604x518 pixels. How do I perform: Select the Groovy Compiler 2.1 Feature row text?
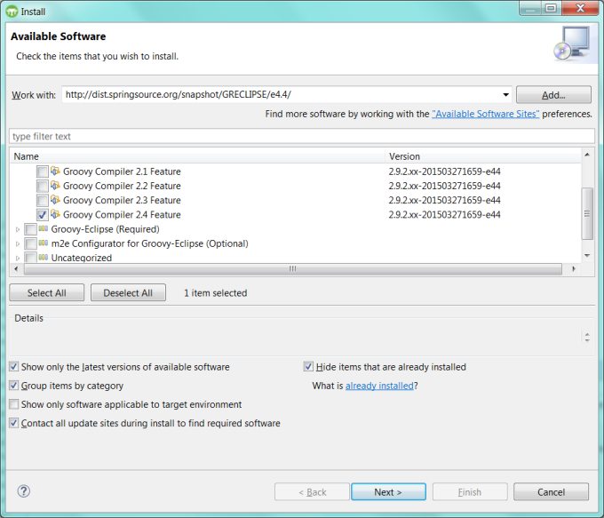[122, 171]
